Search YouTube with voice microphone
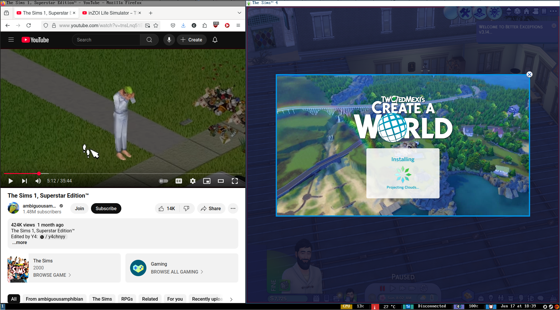Viewport: 560px width, 310px height. [x=169, y=40]
